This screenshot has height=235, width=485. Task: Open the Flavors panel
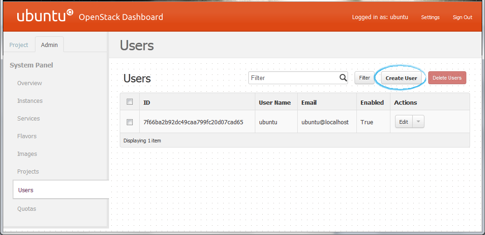[27, 136]
